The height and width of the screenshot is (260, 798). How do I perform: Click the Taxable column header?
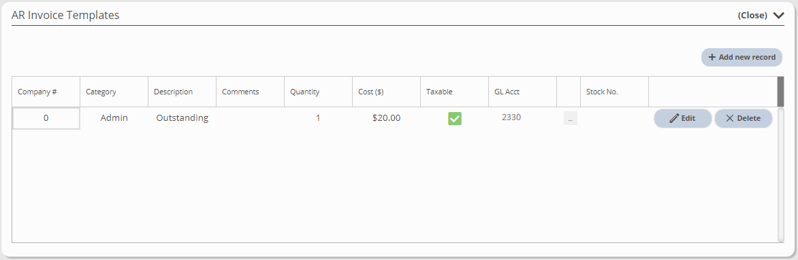coord(454,92)
